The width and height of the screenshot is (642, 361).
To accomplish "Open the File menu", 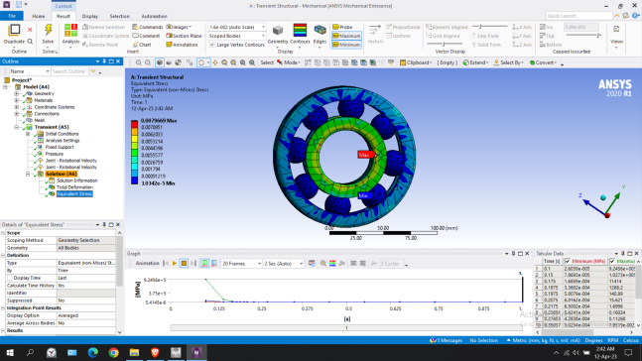I will 12,16.
